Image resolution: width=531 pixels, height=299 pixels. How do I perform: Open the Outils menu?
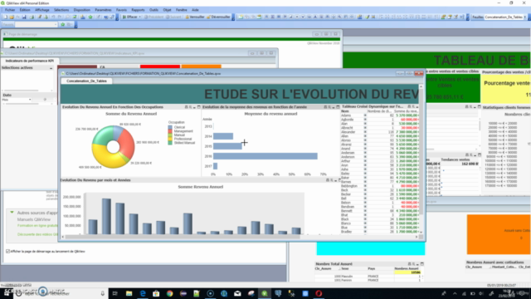153,10
